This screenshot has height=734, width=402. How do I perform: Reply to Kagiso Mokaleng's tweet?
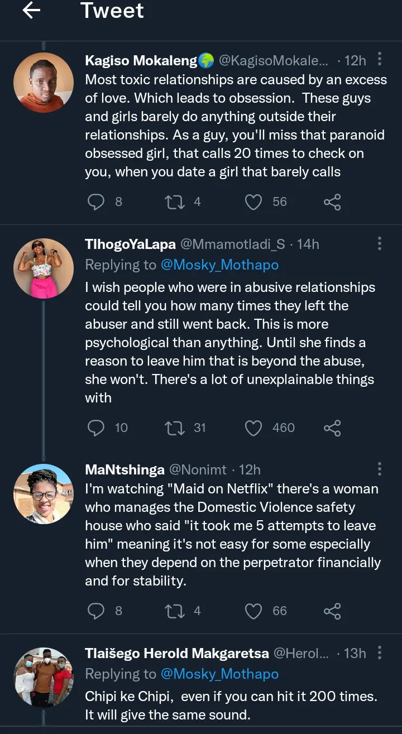pyautogui.click(x=97, y=202)
